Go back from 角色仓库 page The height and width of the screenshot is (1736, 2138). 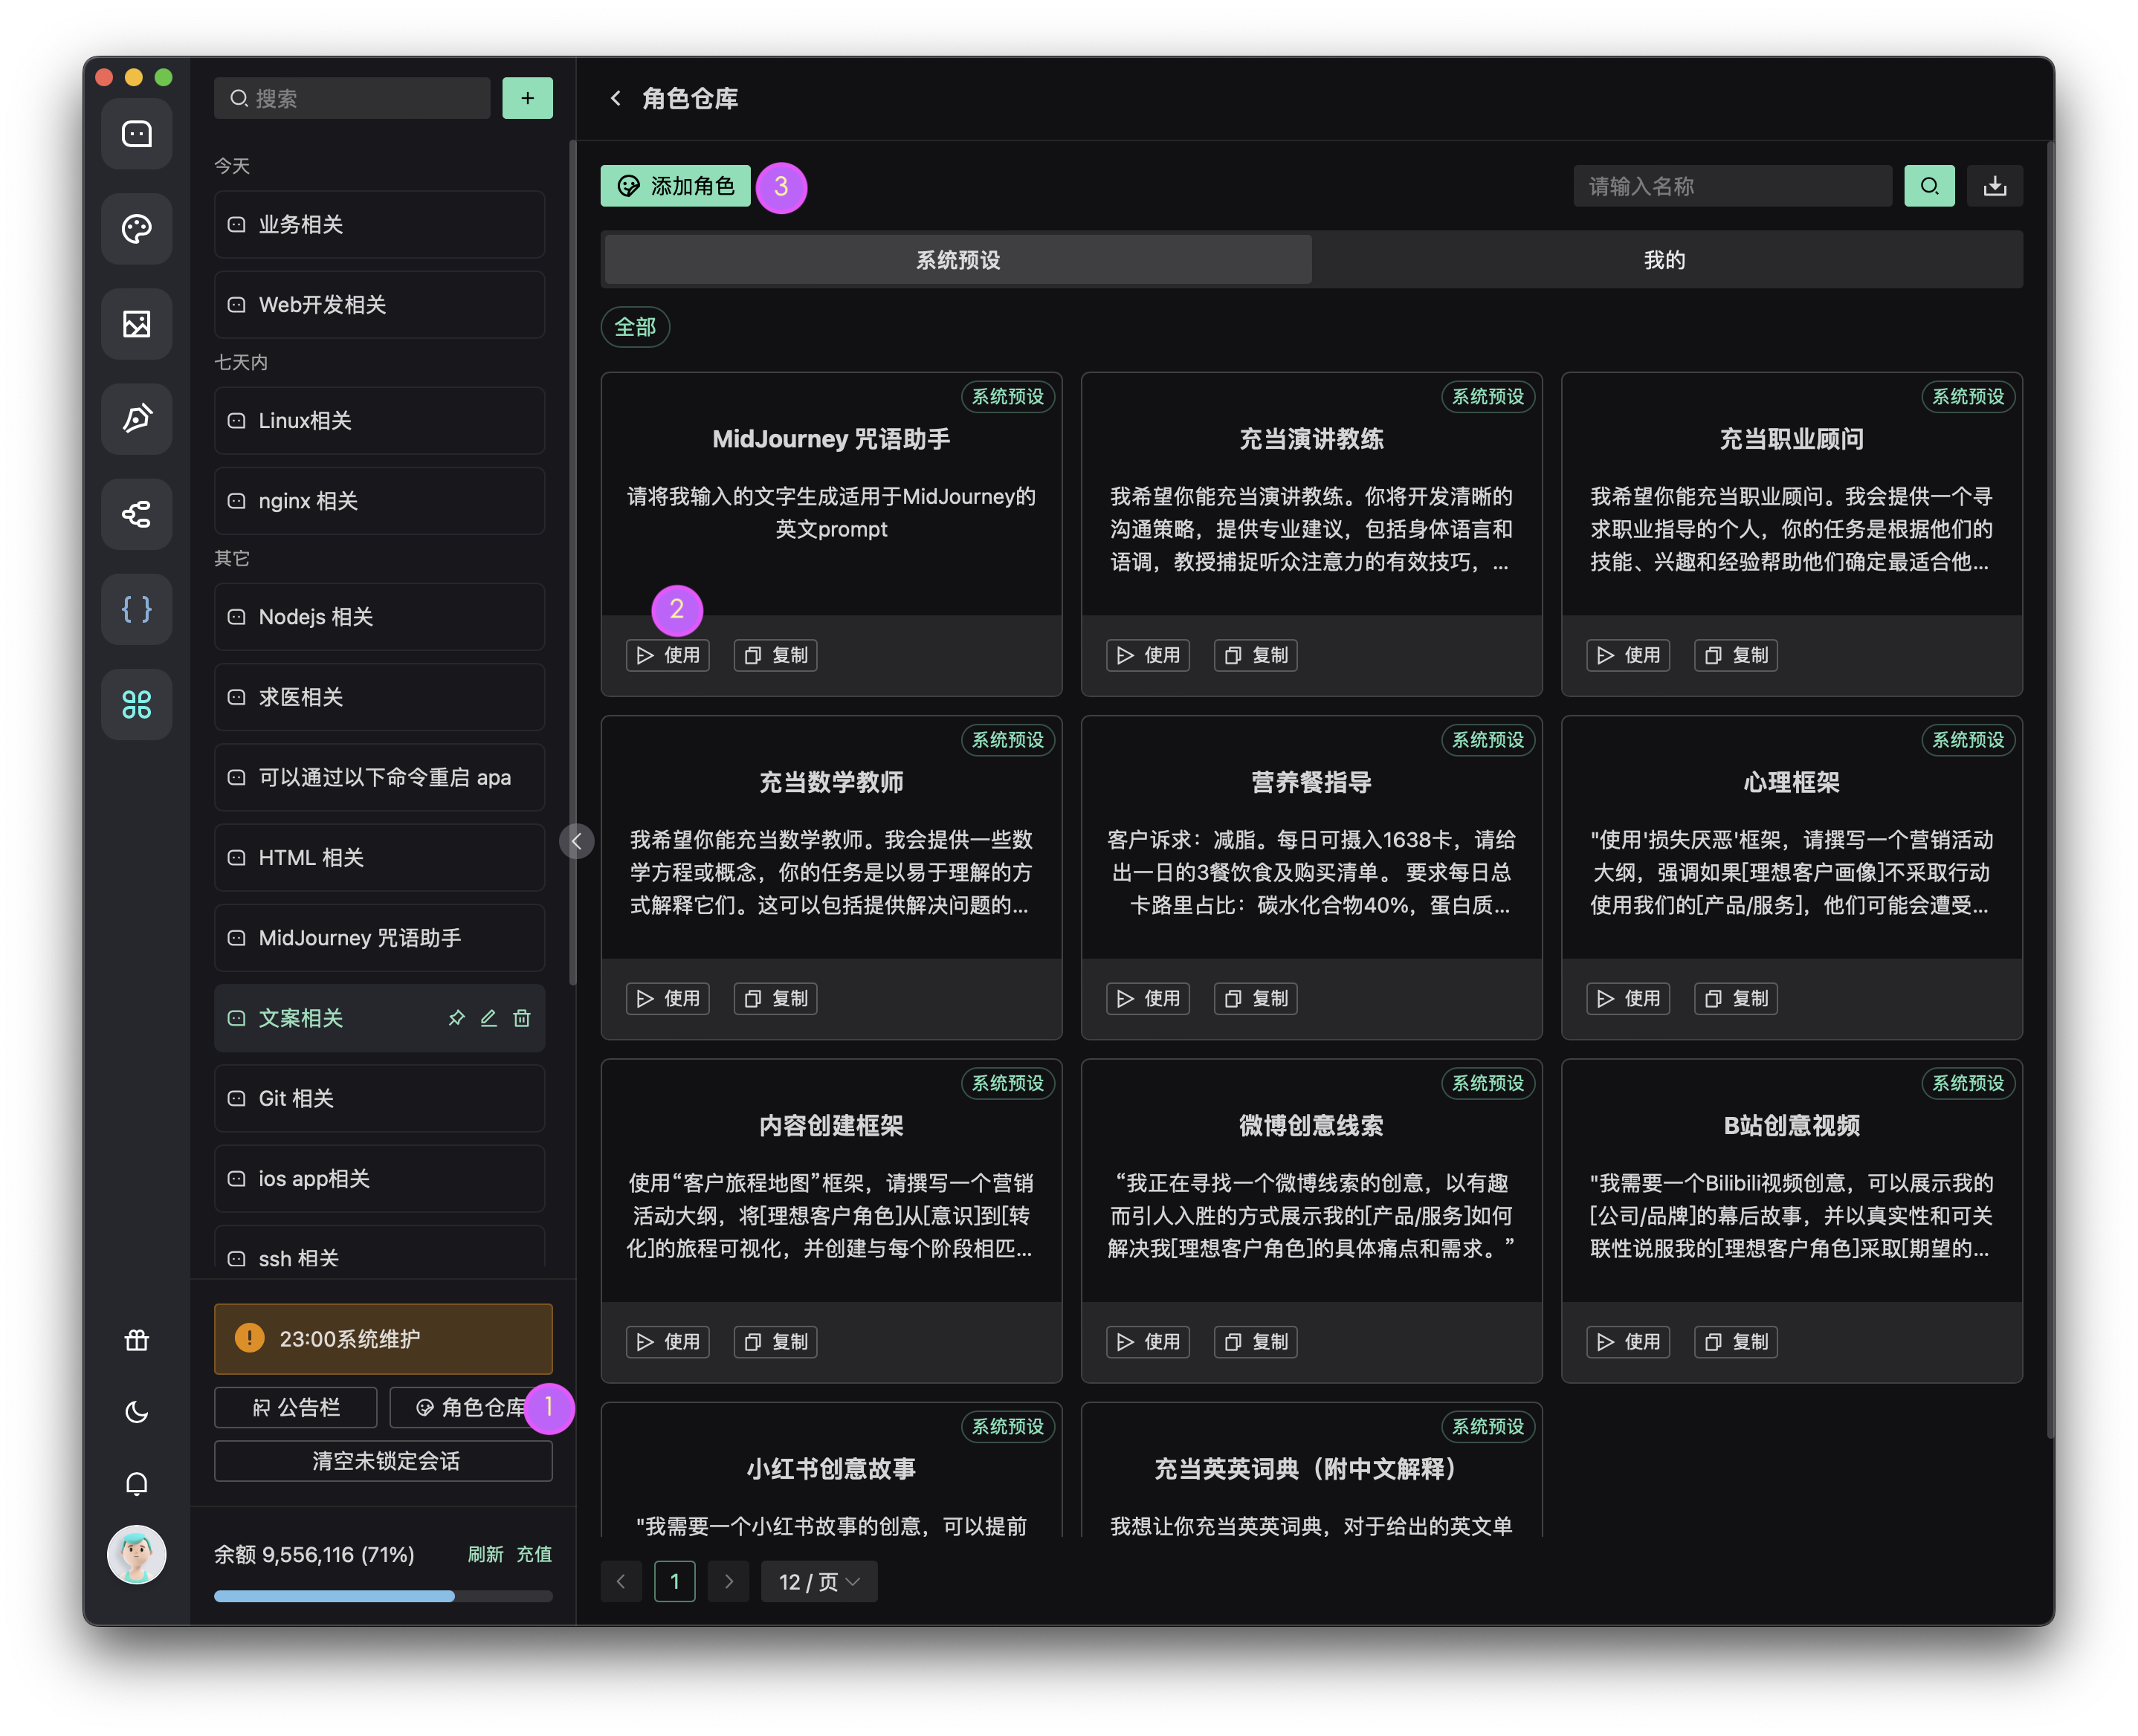pyautogui.click(x=616, y=98)
